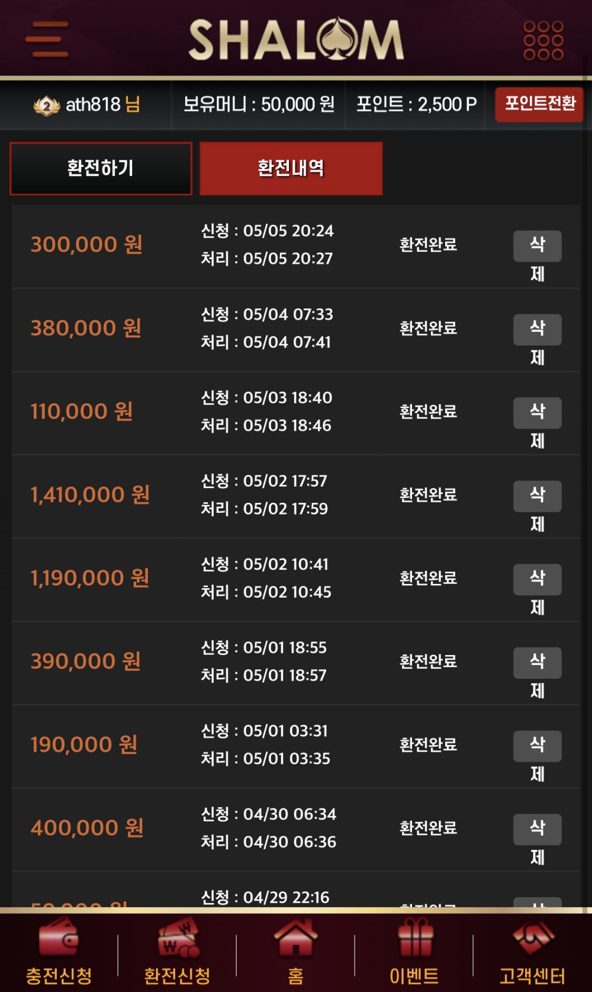Select the 1,190,000 원 amount entry
Screen dimensions: 592x992
point(89,577)
